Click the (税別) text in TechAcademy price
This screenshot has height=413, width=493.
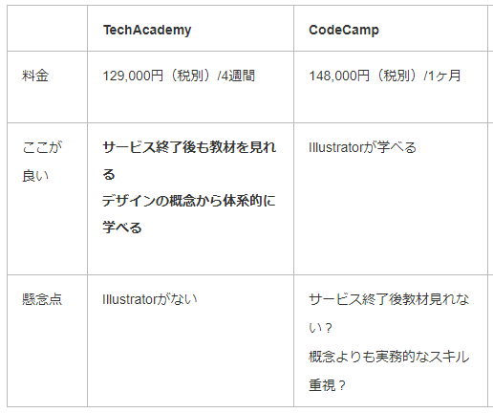[x=189, y=76]
